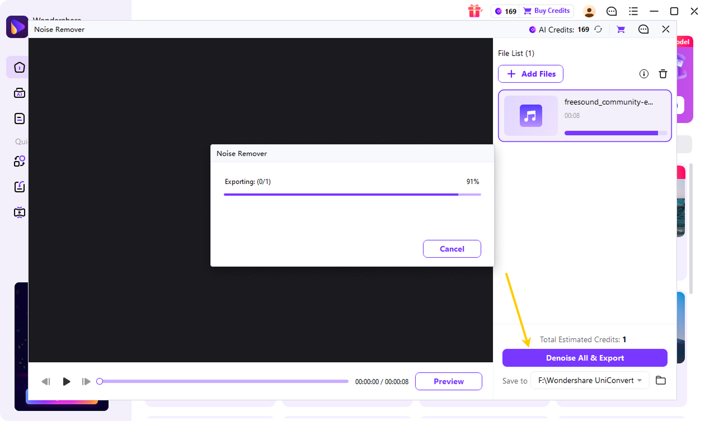This screenshot has height=421, width=705.
Task: Open the user account avatar
Action: click(x=589, y=11)
